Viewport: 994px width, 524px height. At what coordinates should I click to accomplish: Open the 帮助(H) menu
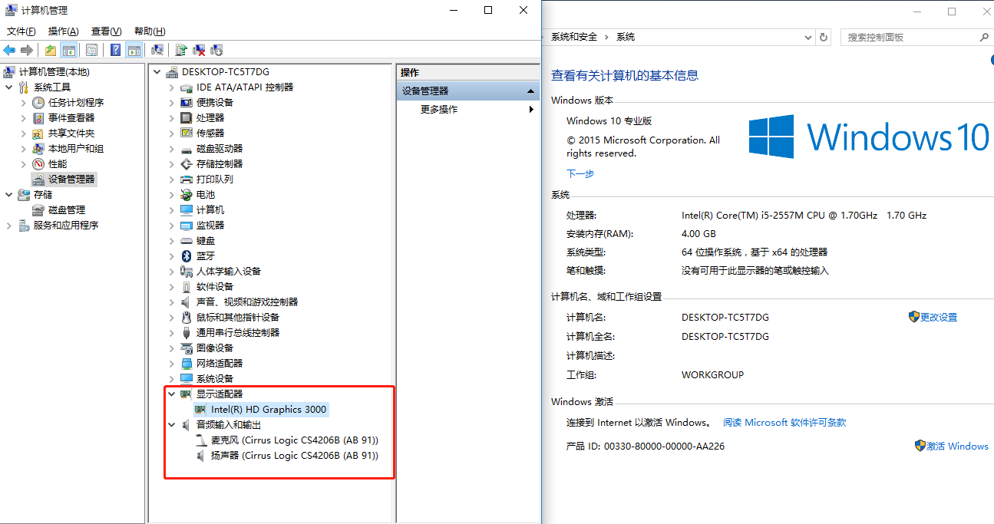[x=150, y=31]
